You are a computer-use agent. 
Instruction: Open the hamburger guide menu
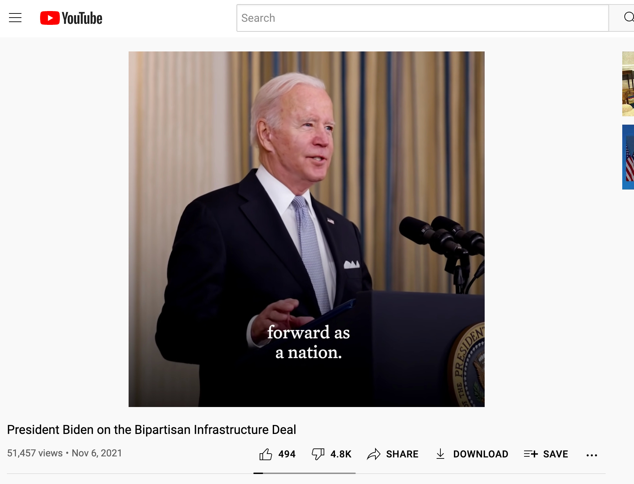15,18
